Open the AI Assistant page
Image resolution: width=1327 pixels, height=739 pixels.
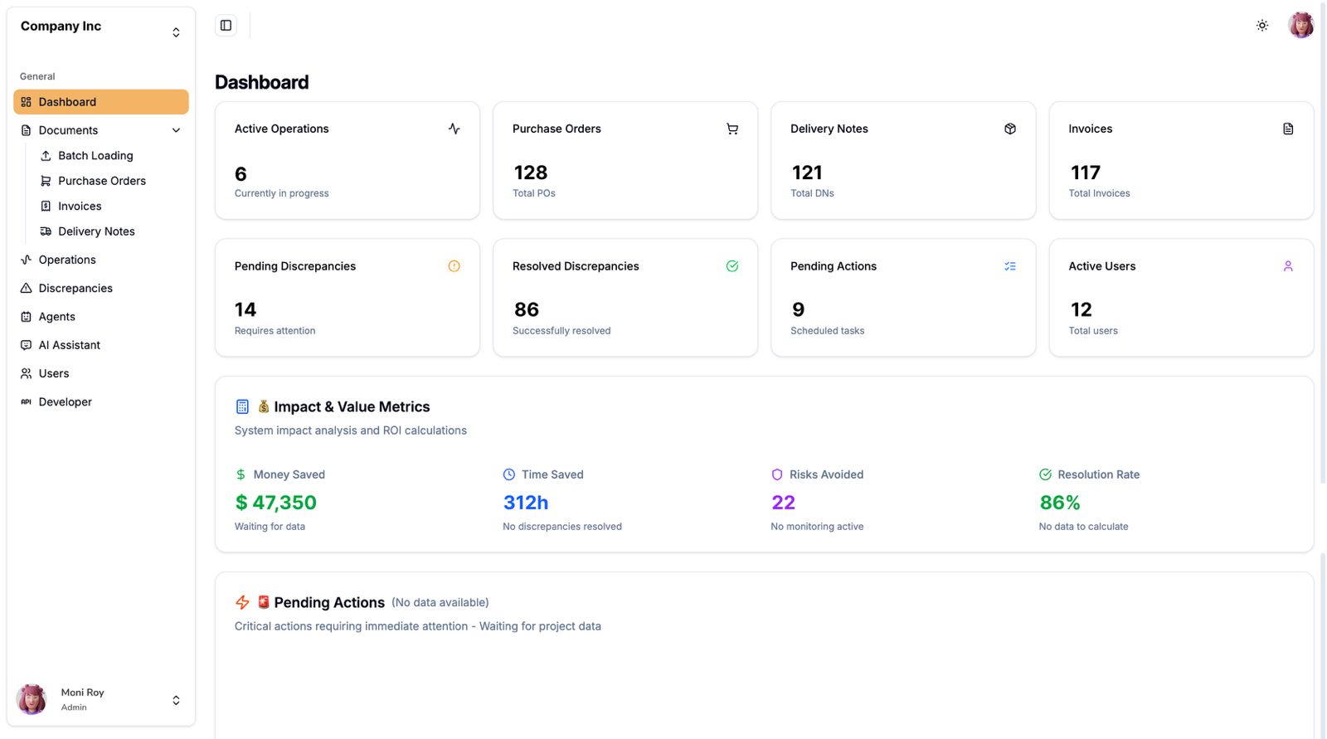click(x=69, y=345)
